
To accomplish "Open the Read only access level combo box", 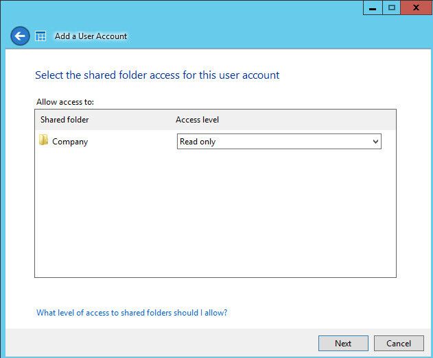I will coord(273,142).
